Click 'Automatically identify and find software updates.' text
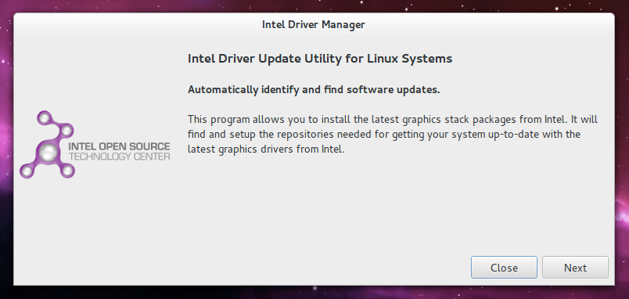 click(314, 90)
